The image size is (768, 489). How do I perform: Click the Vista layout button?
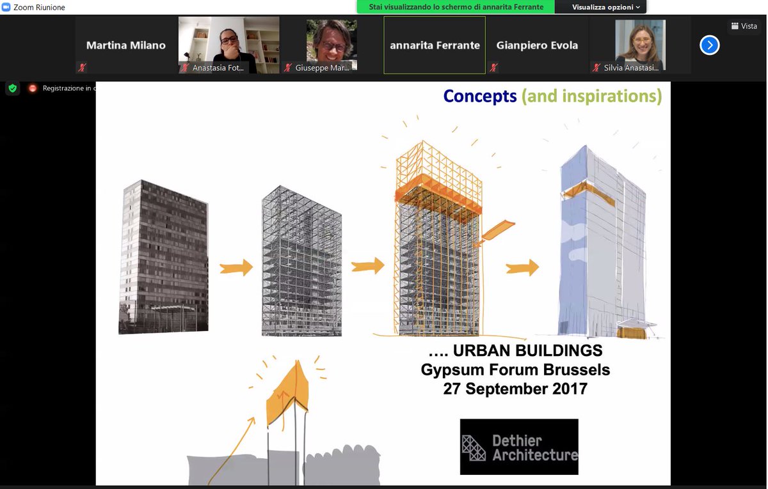[x=744, y=26]
